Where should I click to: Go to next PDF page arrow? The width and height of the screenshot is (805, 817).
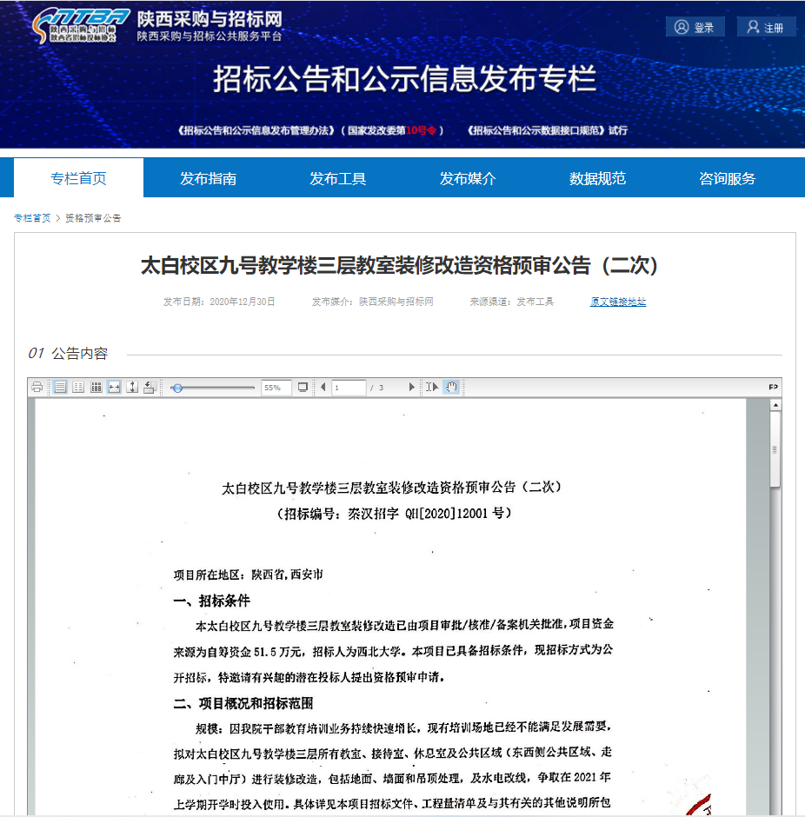[x=412, y=388]
